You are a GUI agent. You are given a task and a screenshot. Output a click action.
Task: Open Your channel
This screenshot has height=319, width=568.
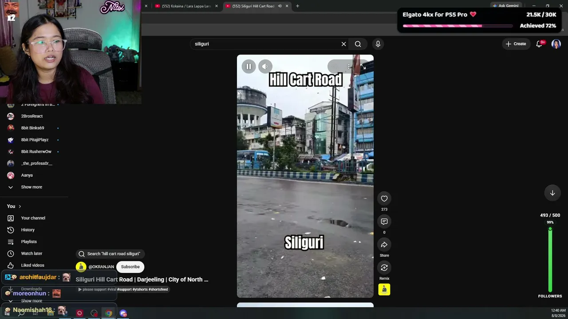click(x=33, y=218)
